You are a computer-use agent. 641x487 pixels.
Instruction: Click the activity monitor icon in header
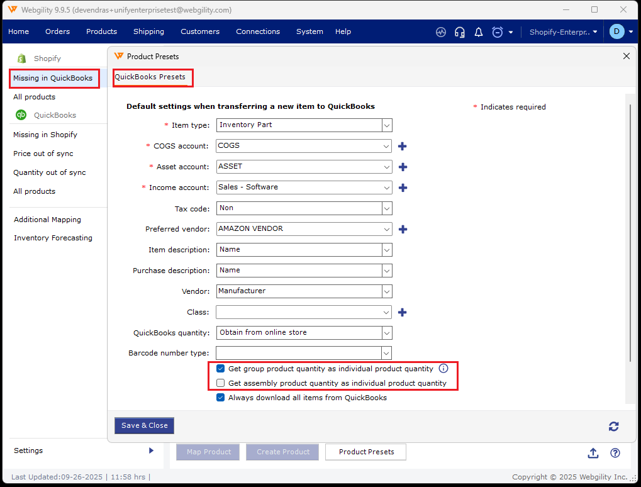(441, 32)
